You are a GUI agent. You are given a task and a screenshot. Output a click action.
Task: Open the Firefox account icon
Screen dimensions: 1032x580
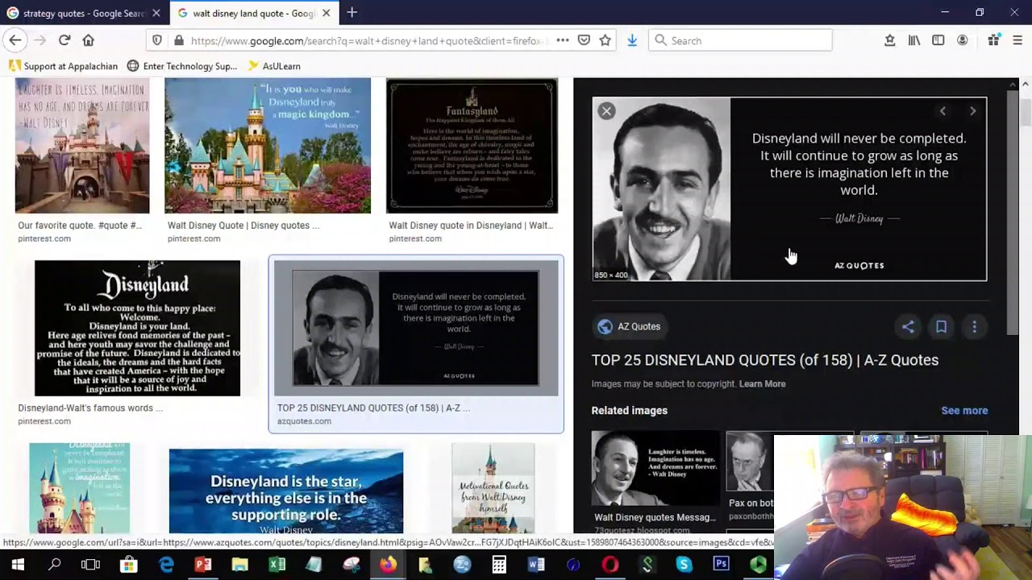pos(963,40)
